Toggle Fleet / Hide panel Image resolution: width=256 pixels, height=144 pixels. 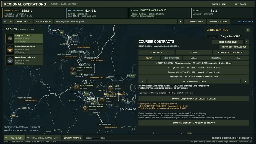point(218,4)
